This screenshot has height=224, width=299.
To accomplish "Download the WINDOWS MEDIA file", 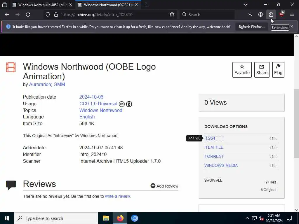I will click(x=221, y=165).
